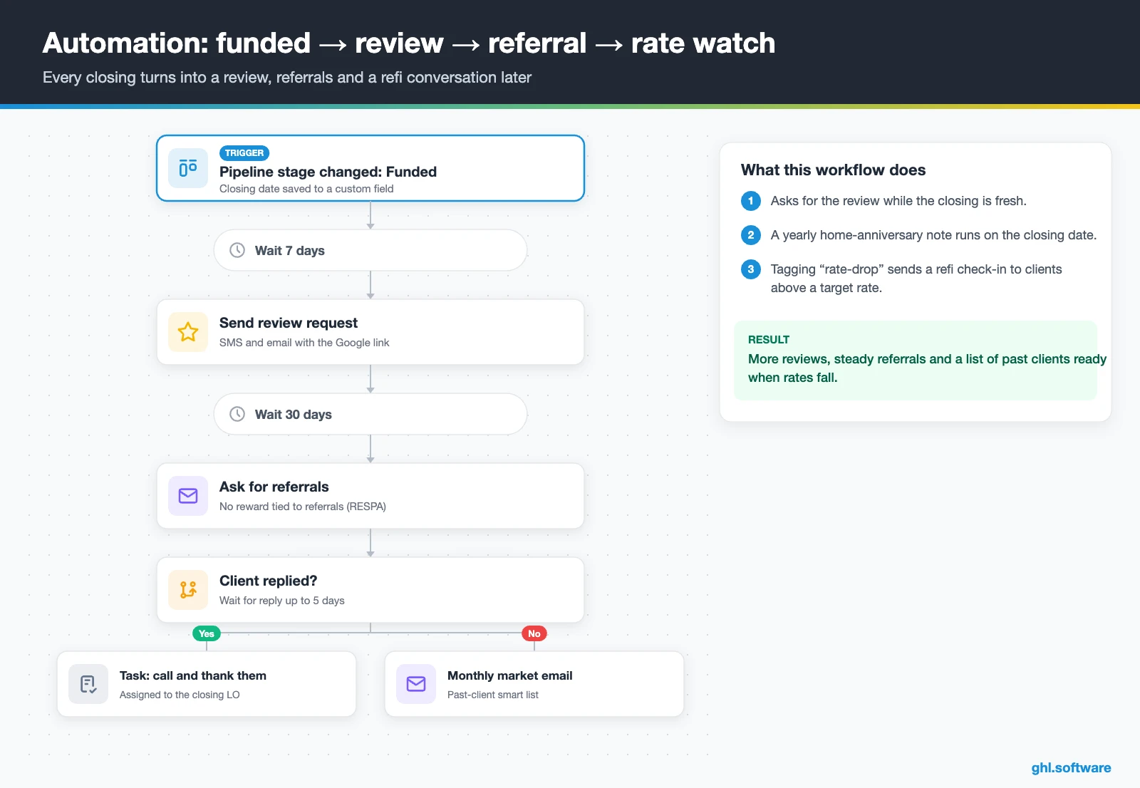Screen dimensions: 1140x788
Task: Click the clock icon in Wait 30 days
Action: pyautogui.click(x=237, y=414)
